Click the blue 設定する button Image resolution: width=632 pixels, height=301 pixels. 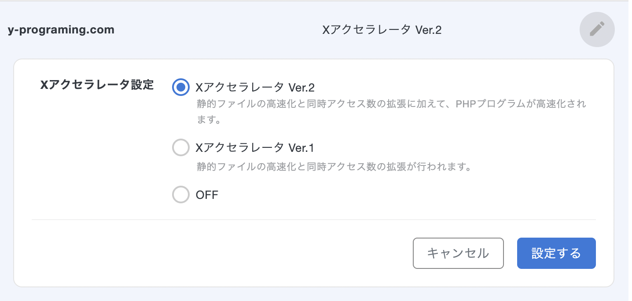click(x=556, y=253)
